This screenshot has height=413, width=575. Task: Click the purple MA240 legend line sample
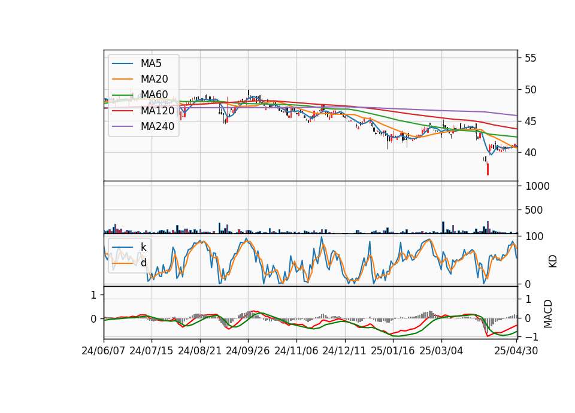(x=122, y=126)
